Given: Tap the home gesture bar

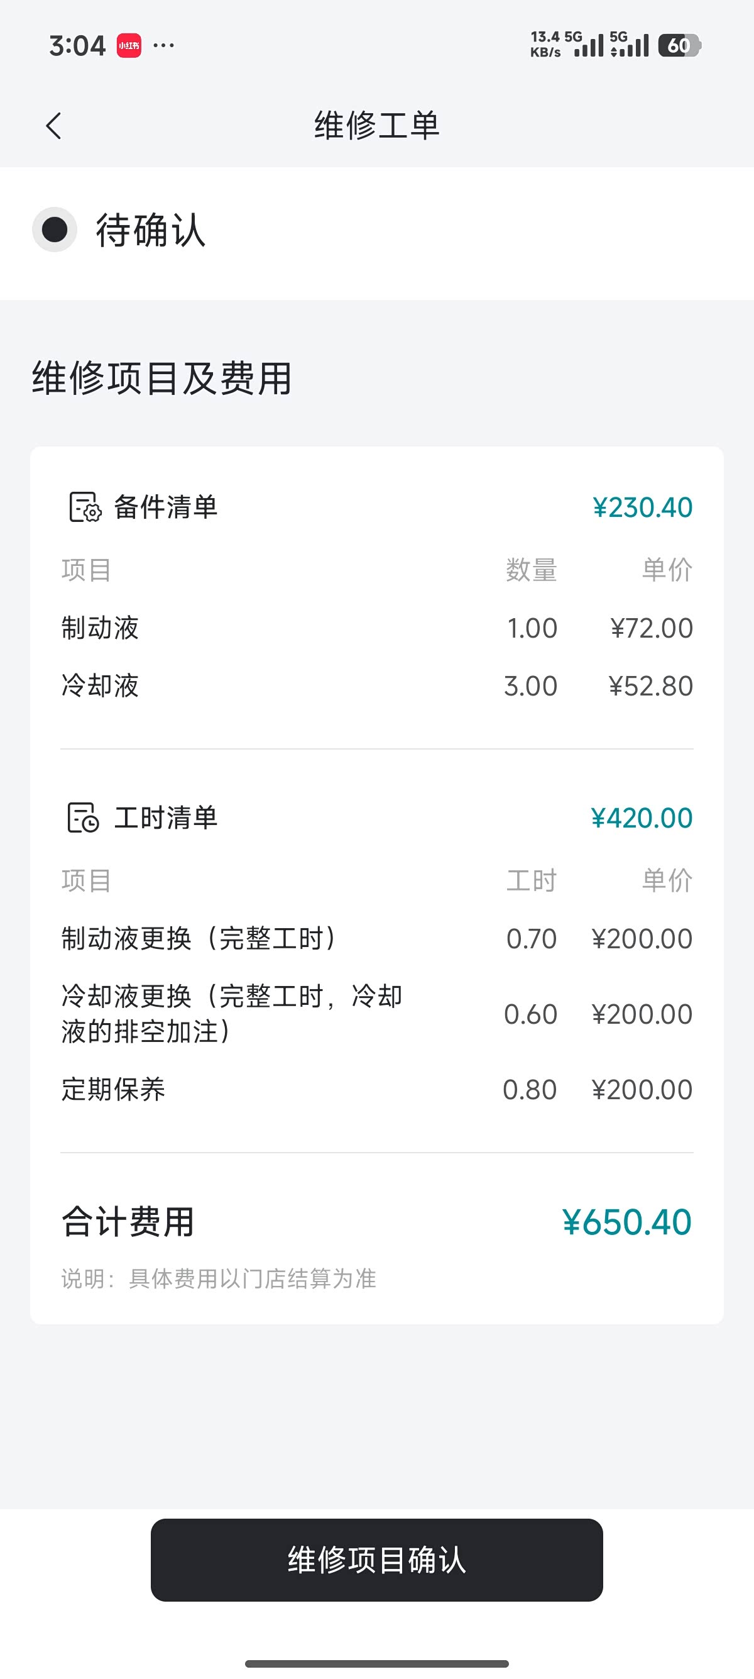Looking at the screenshot, I should tap(376, 1663).
